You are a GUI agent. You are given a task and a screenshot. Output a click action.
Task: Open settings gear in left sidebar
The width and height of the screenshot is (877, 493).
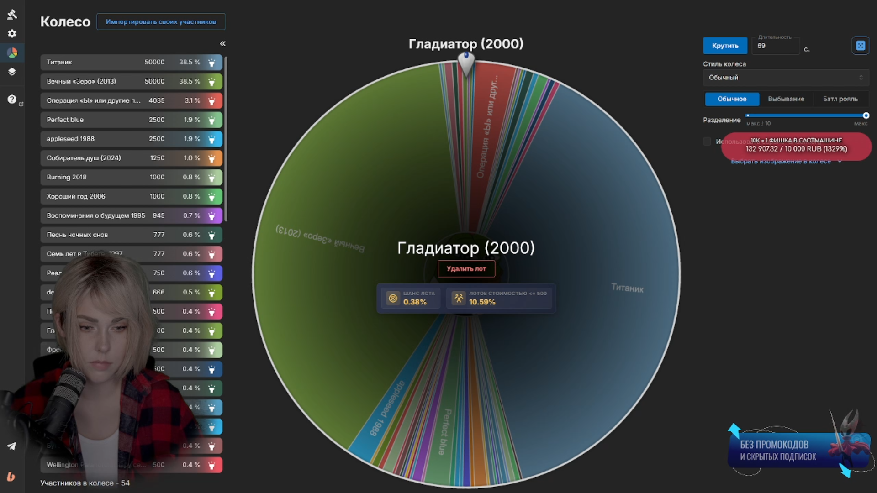12,34
